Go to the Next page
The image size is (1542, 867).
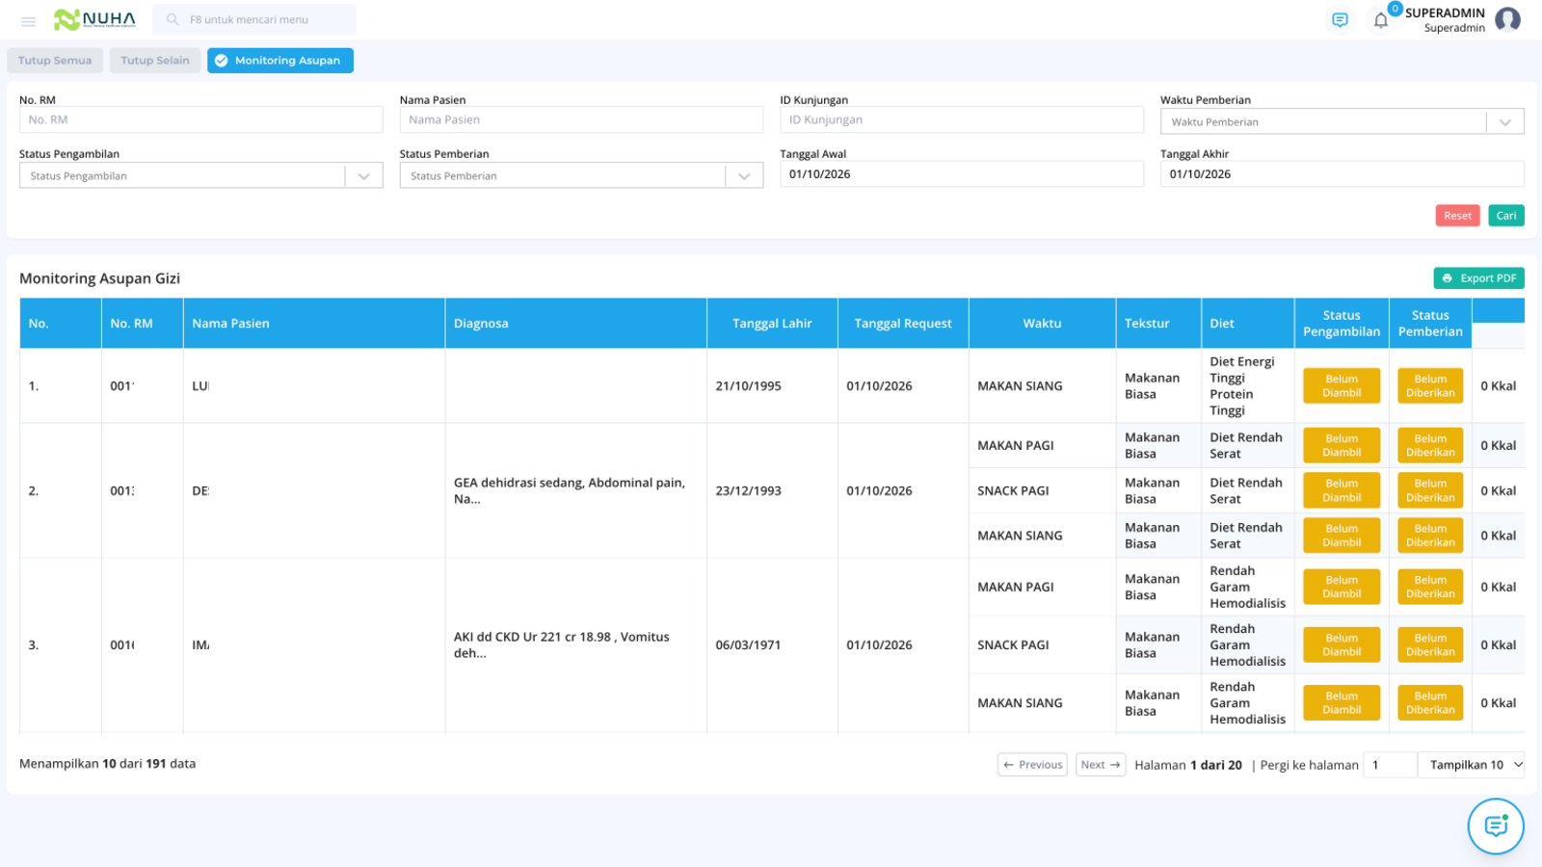tap(1101, 765)
